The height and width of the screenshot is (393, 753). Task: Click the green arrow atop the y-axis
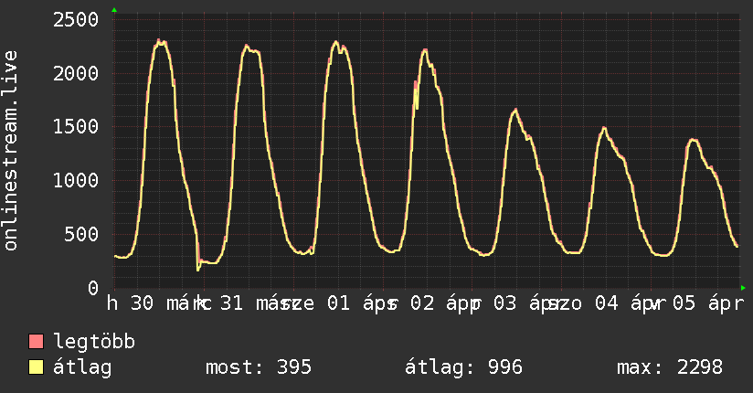point(114,10)
